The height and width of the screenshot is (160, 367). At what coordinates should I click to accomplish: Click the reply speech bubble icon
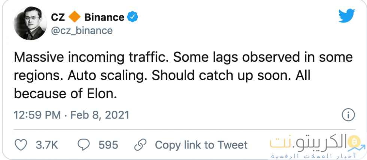84,145
